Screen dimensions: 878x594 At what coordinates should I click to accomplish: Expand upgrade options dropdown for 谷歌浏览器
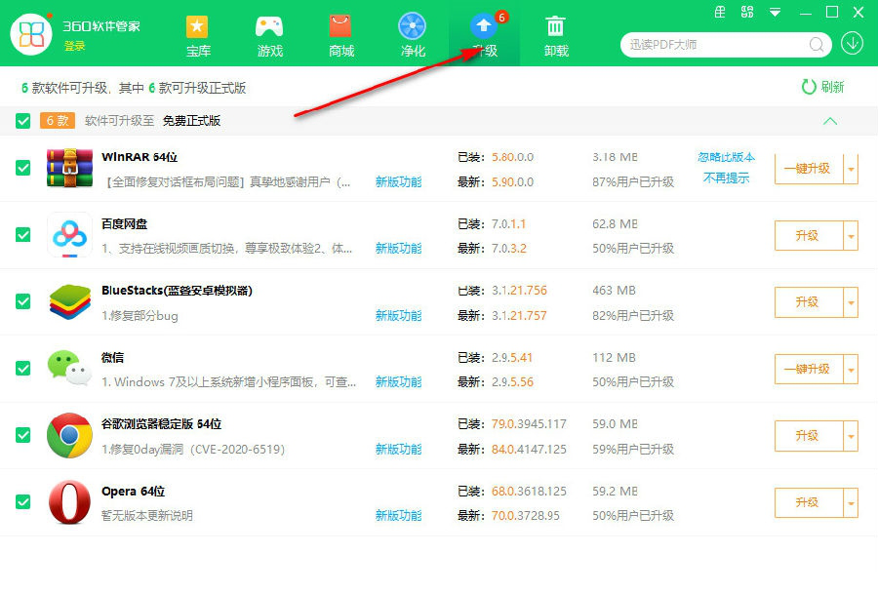click(x=851, y=436)
